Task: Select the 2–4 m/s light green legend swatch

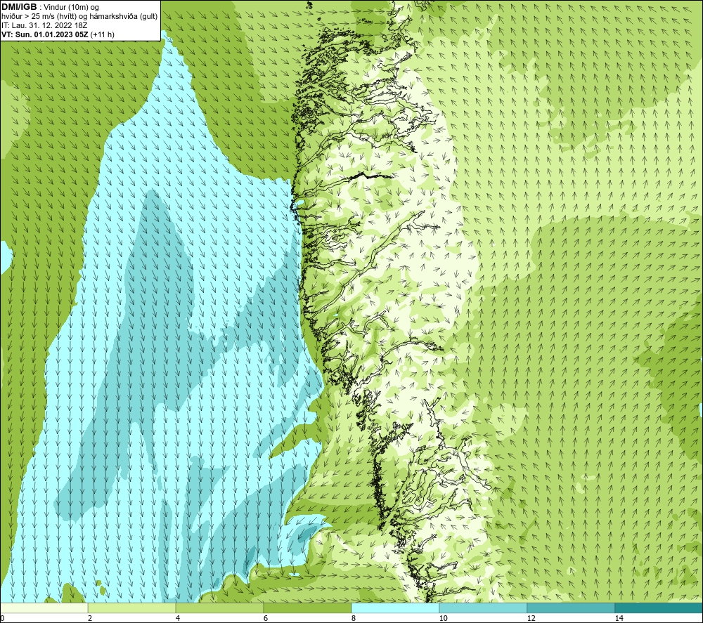Action: click(x=132, y=608)
